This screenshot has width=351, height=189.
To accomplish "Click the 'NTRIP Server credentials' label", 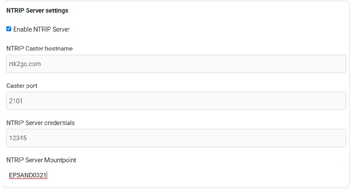I will tap(40, 123).
